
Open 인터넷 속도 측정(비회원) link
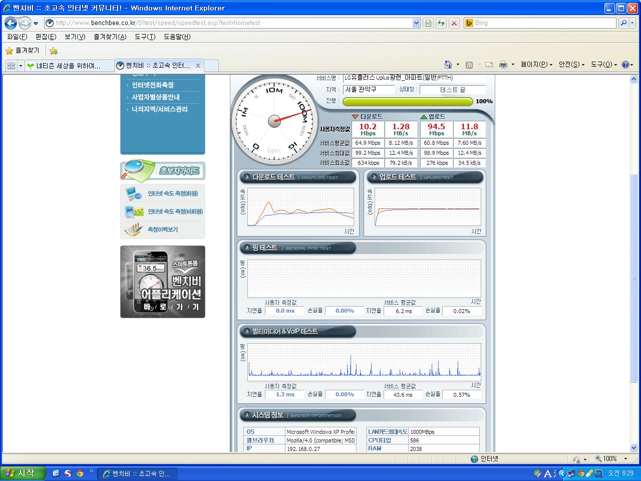pos(175,211)
